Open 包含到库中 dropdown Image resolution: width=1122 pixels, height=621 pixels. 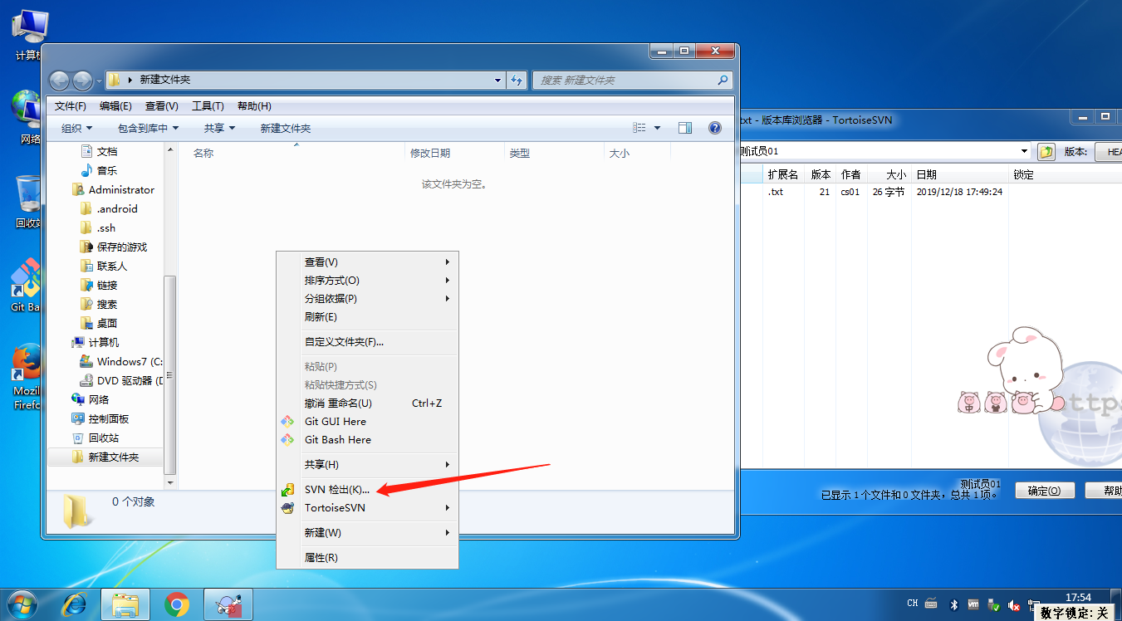(x=149, y=128)
